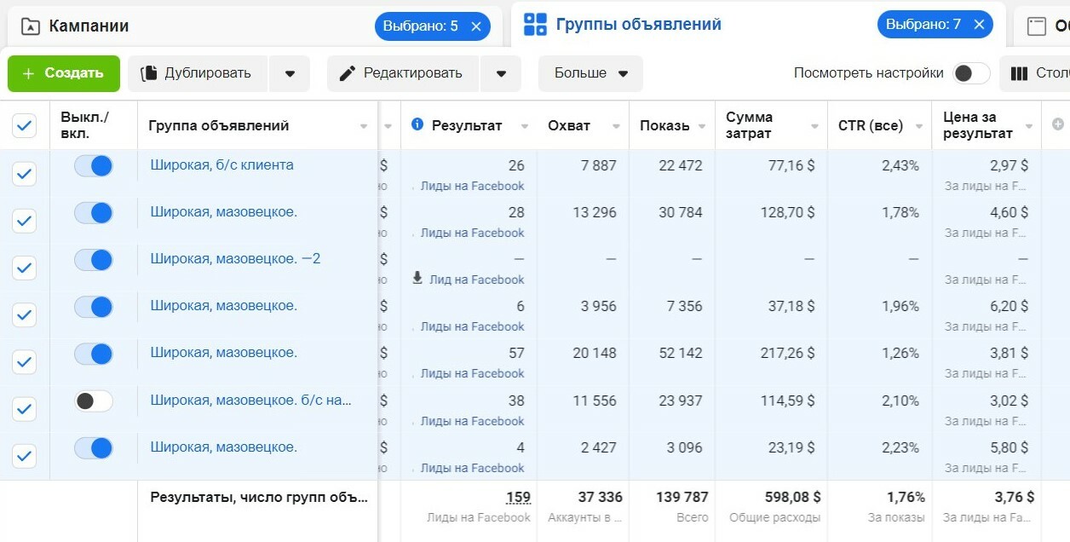Open dropdown arrow next to Дублировать
Screen dimensions: 1070x542
[x=290, y=74]
